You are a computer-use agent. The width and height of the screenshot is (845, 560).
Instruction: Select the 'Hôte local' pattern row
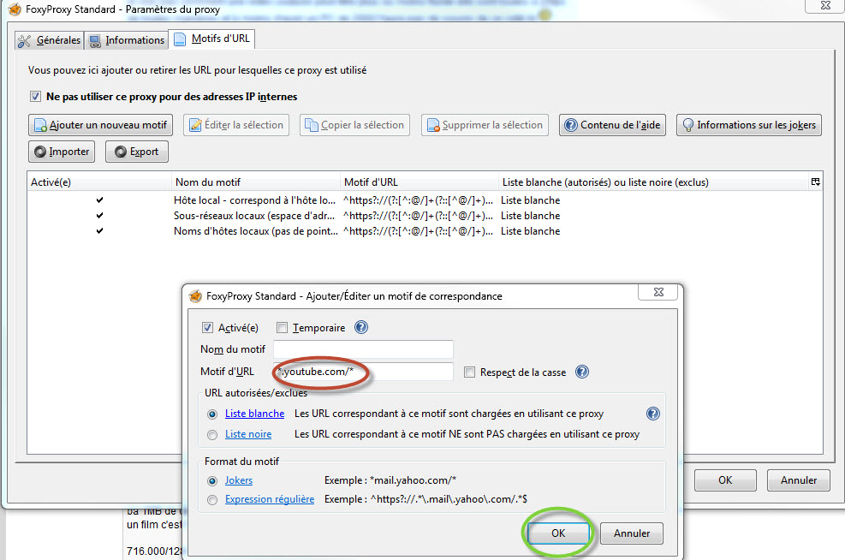pyautogui.click(x=425, y=200)
